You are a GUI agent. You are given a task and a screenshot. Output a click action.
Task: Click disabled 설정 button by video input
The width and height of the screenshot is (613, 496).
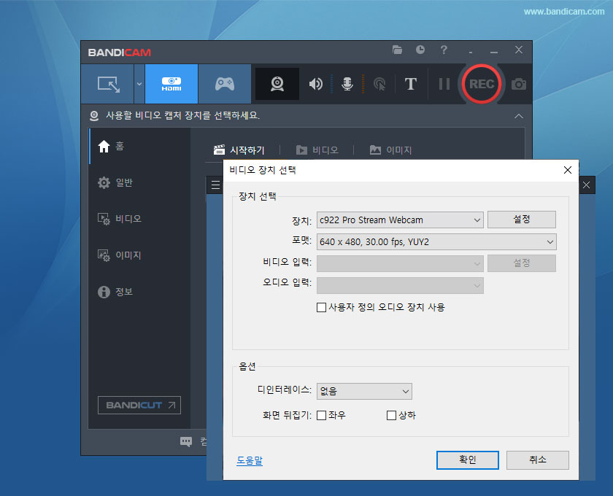(x=522, y=263)
